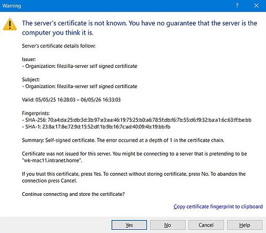Choose No to connect without storing certificate

click(x=168, y=225)
